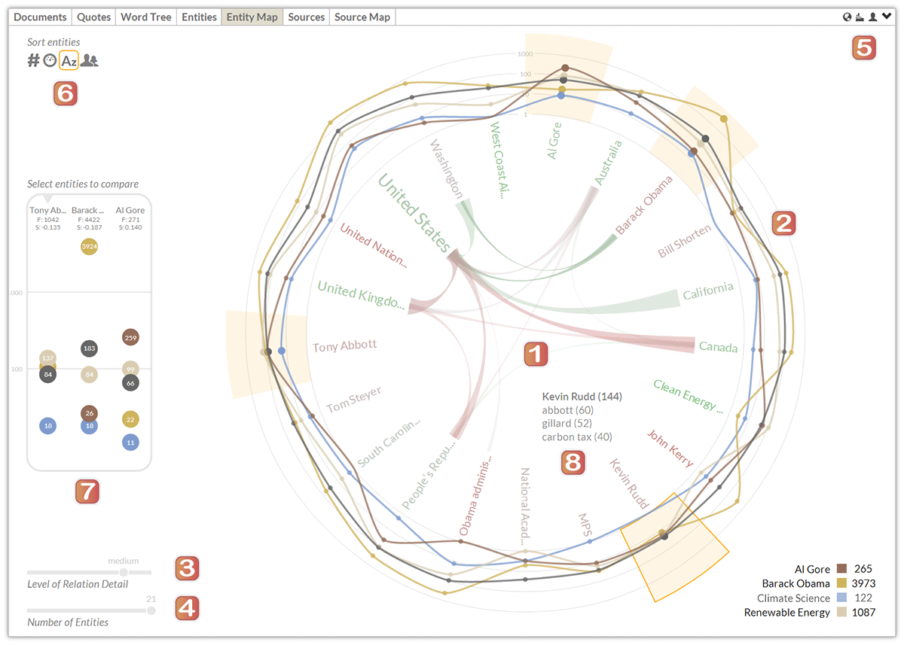This screenshot has width=904, height=645.
Task: Open the Documents tab
Action: [40, 17]
